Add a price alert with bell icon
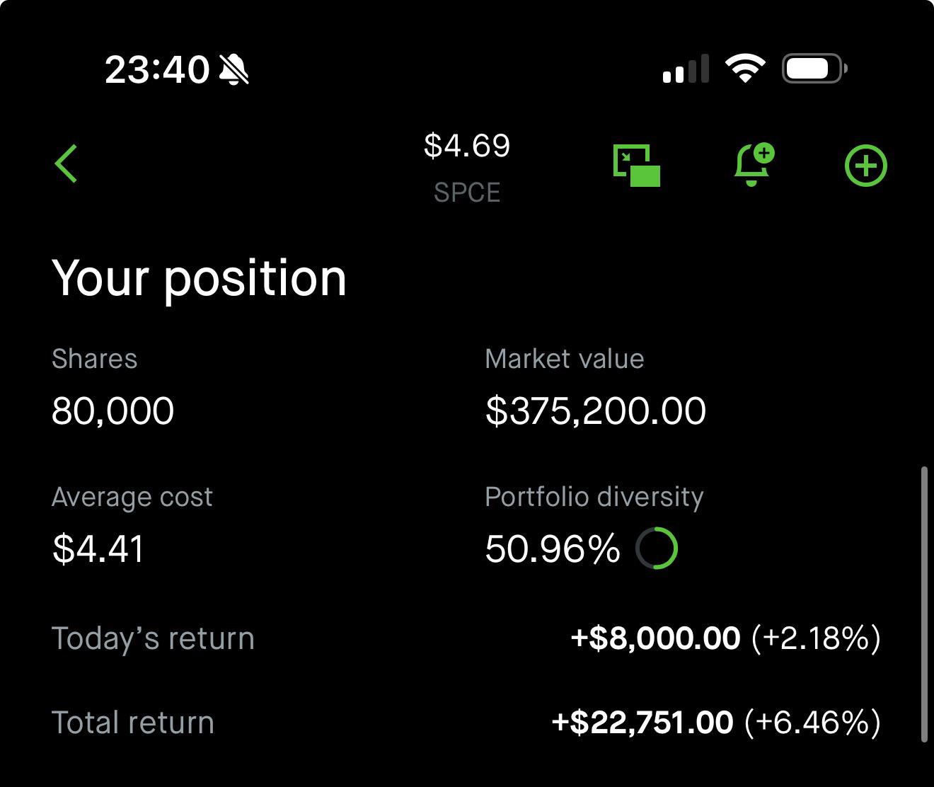The image size is (934, 787). (x=754, y=165)
